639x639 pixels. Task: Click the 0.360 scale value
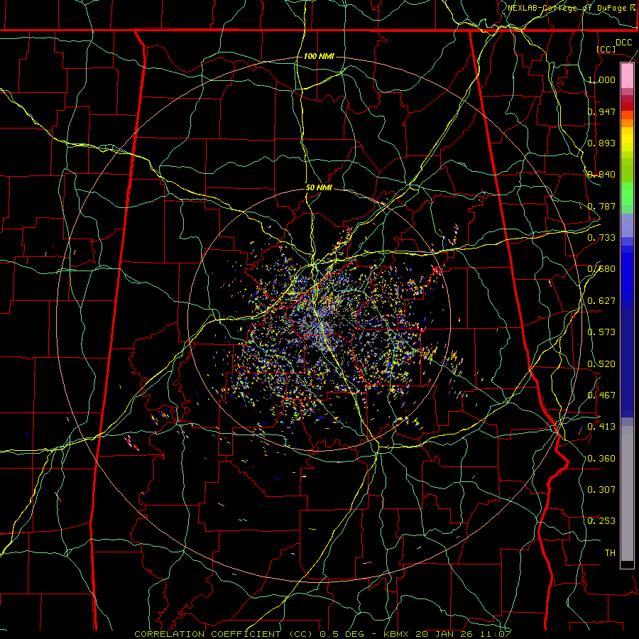(x=601, y=459)
